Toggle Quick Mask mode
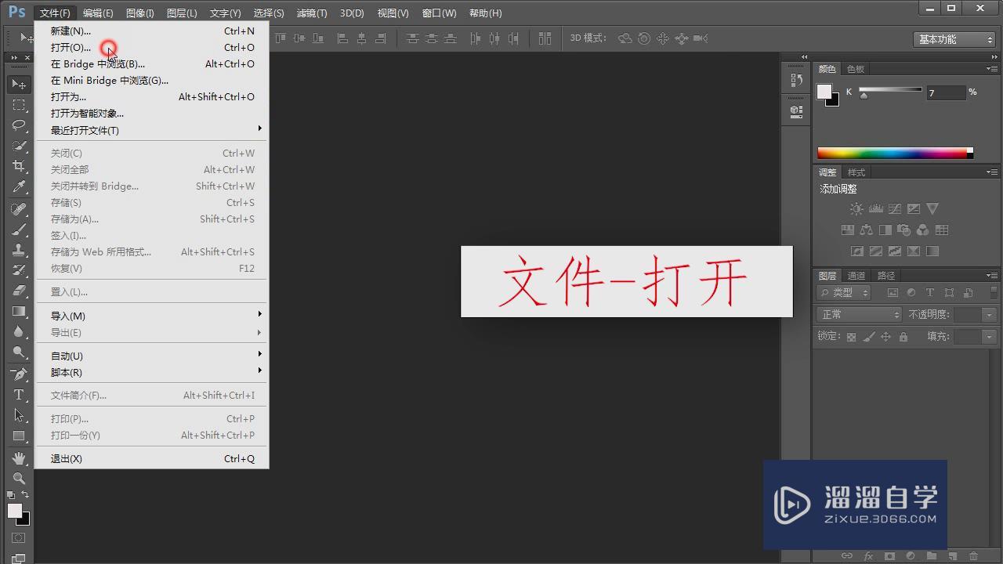This screenshot has height=564, width=1003. click(x=18, y=538)
